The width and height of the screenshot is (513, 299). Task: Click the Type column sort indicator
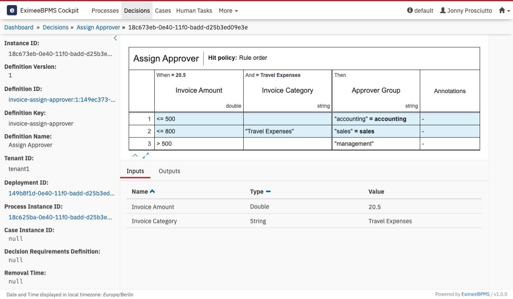pos(268,191)
